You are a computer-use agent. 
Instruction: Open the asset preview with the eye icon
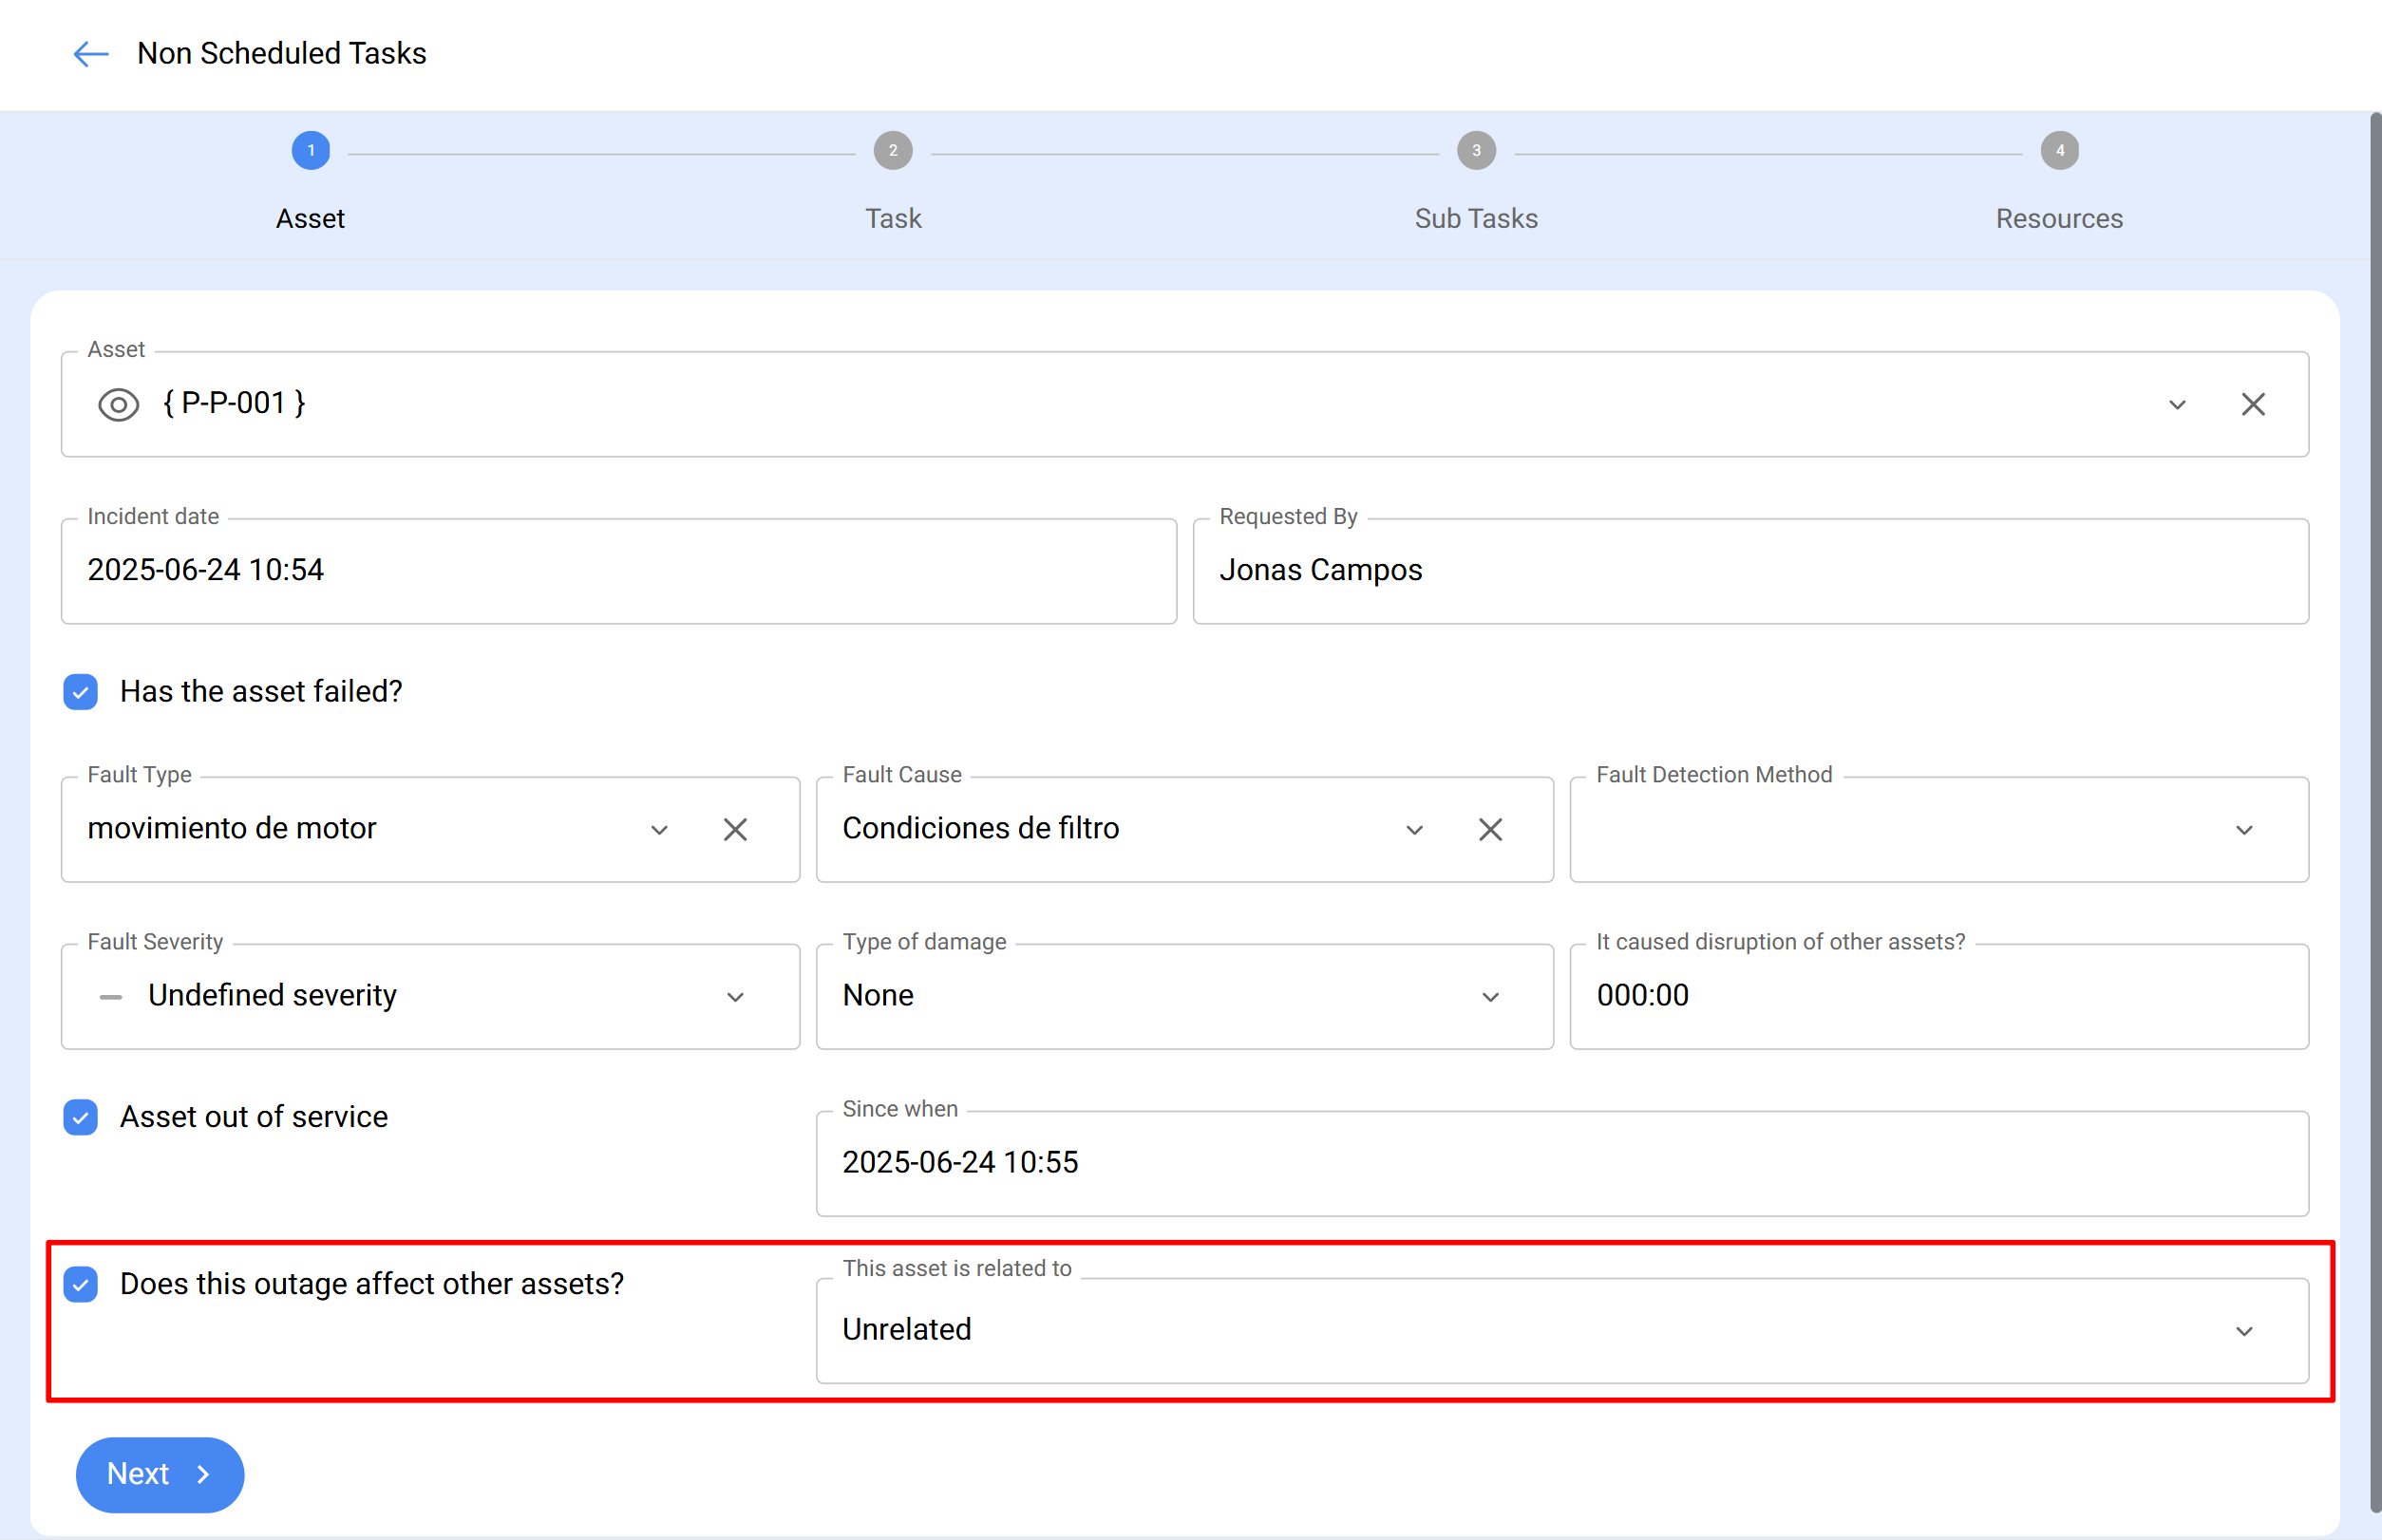[118, 404]
